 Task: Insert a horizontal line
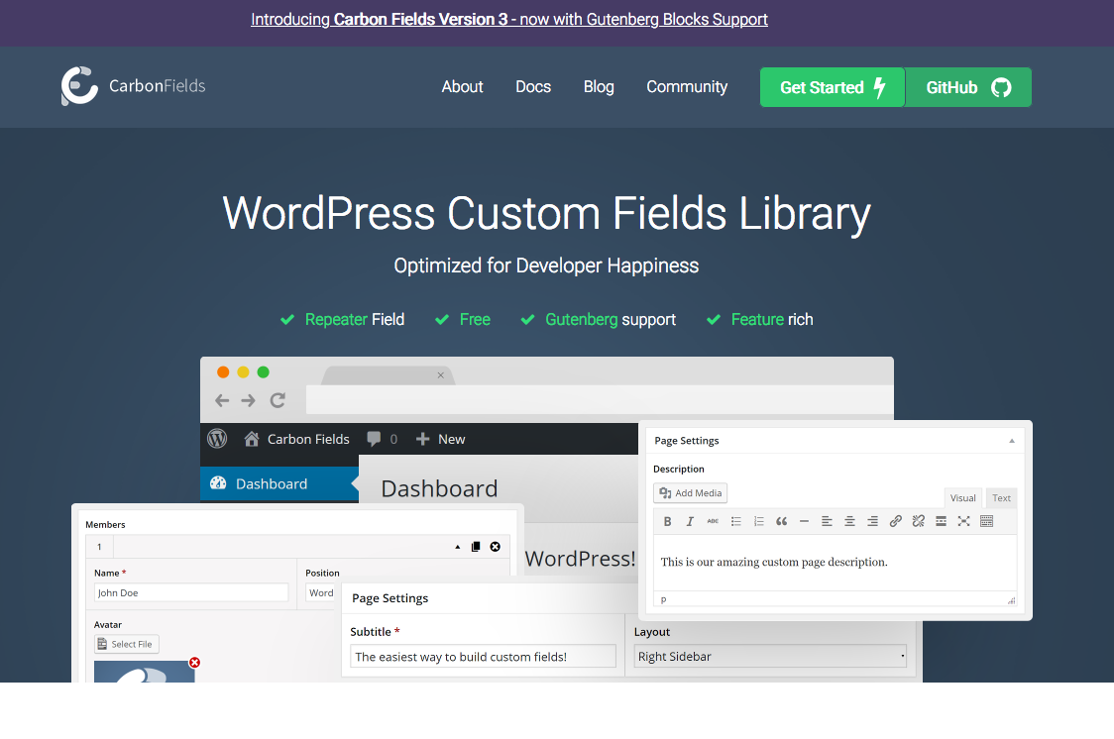point(804,521)
